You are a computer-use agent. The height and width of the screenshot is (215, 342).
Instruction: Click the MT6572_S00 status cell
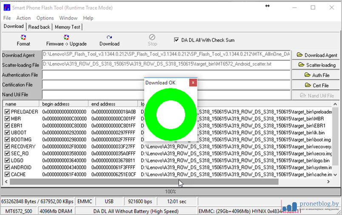pos(19,211)
